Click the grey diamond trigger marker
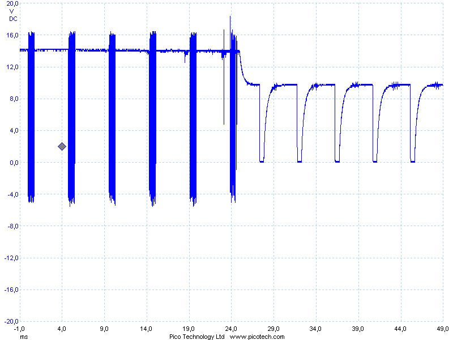 (x=62, y=146)
